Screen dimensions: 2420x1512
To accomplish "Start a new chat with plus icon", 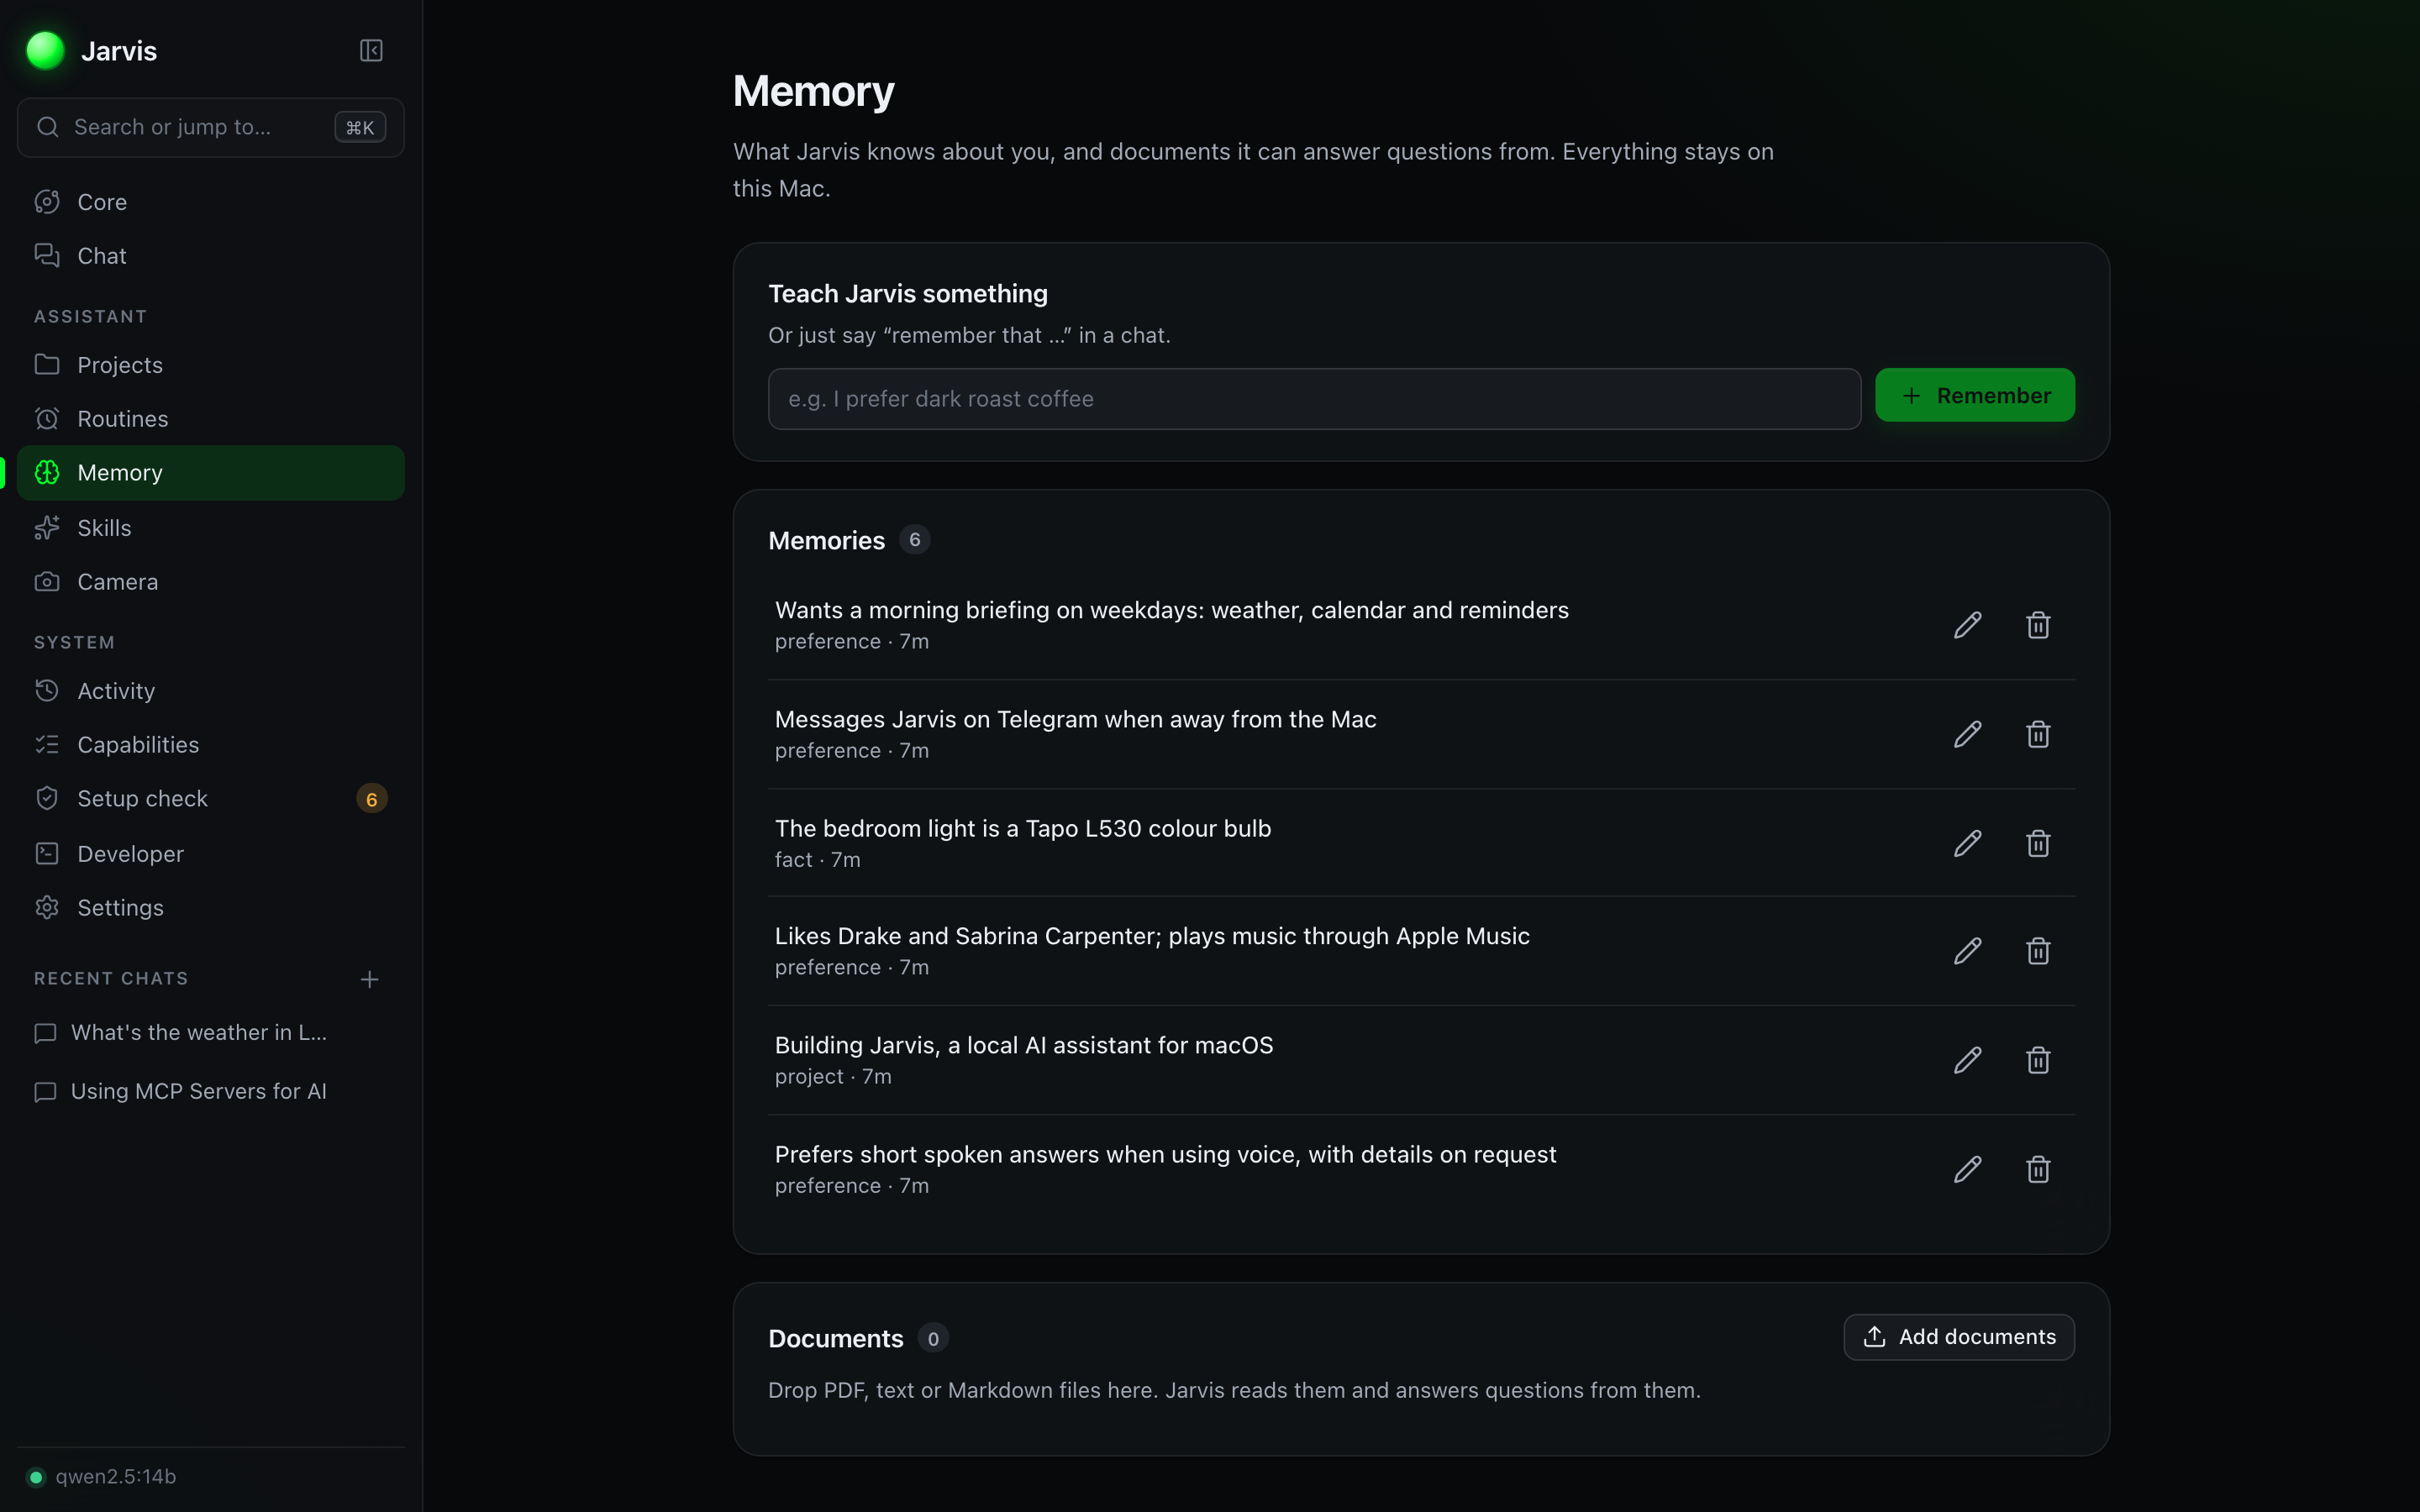I will pyautogui.click(x=369, y=979).
